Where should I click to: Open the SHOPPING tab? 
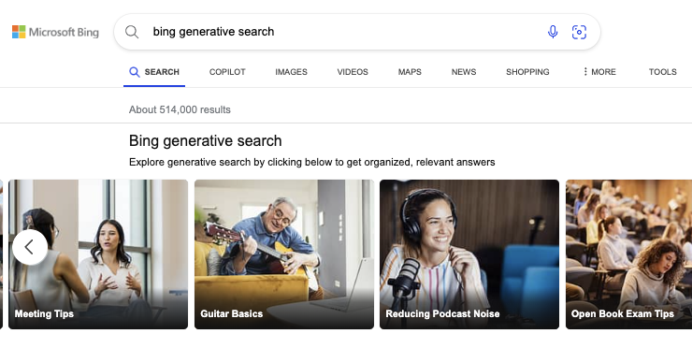[527, 71]
